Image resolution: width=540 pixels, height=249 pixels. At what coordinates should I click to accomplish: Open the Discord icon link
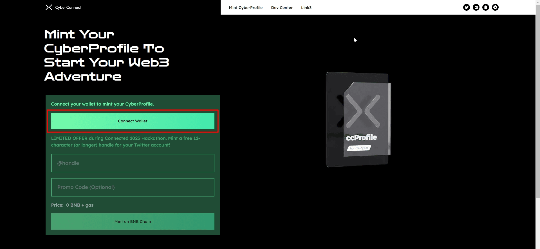476,8
